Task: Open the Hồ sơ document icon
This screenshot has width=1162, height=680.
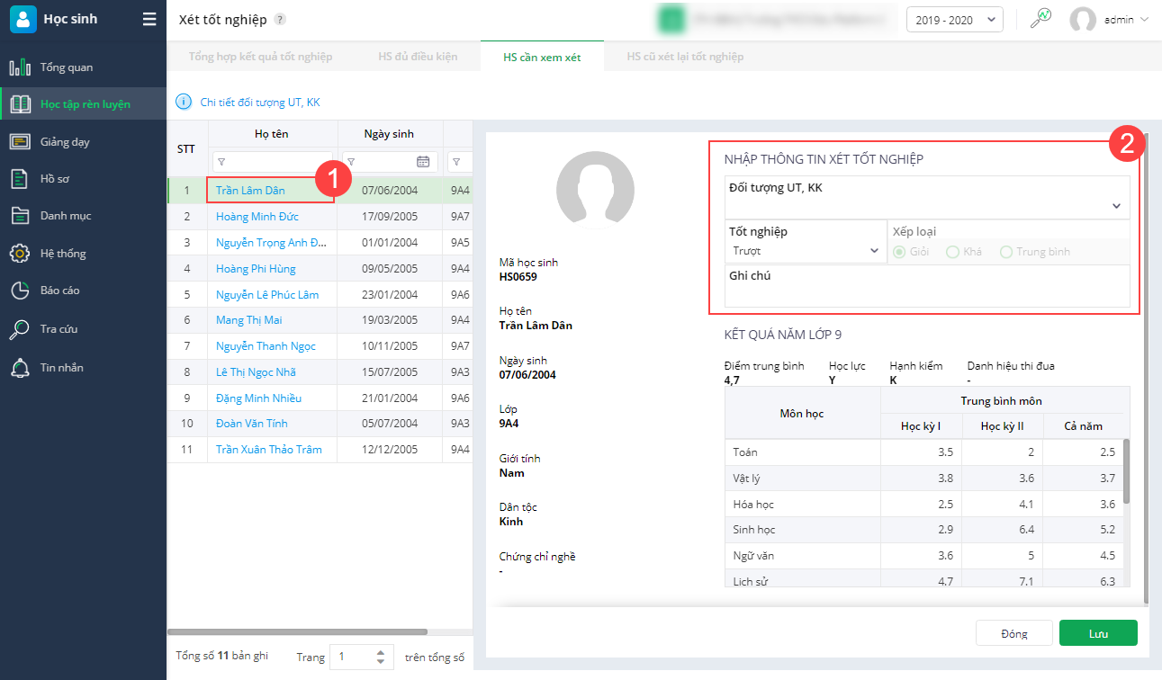Action: [x=20, y=179]
